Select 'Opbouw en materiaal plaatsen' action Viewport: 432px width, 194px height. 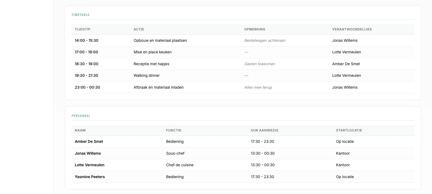click(160, 40)
